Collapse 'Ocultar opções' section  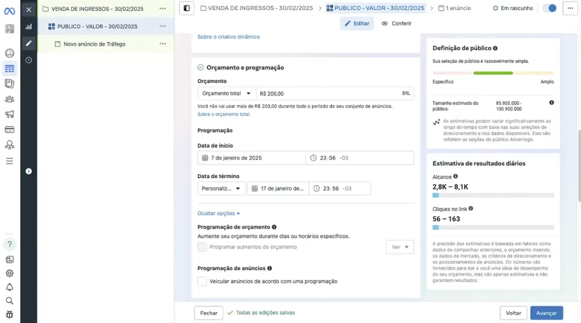point(218,213)
